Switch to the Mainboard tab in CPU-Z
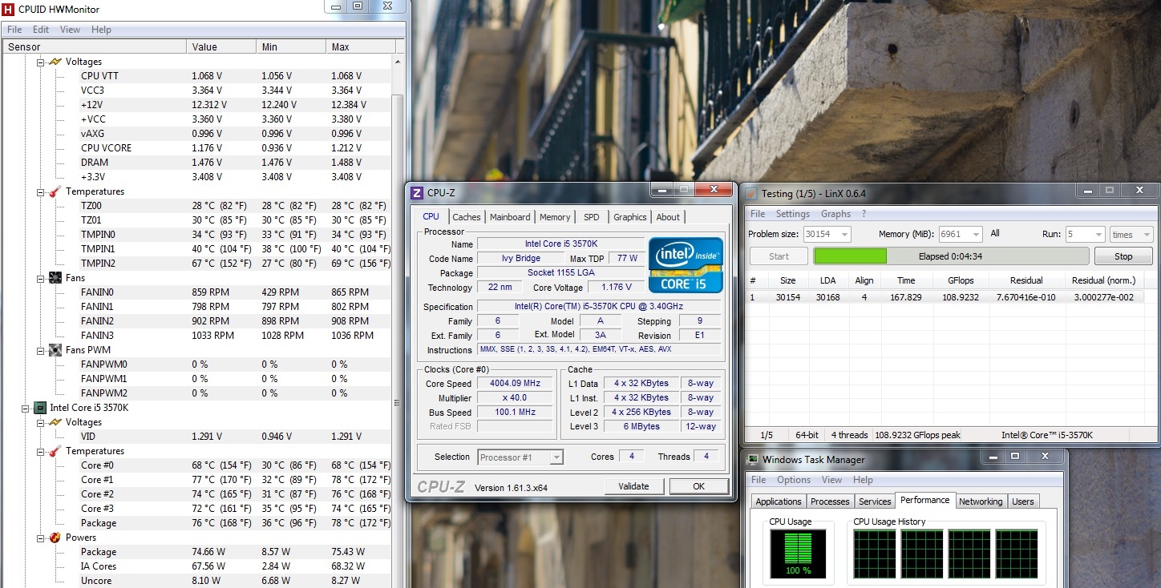 [x=510, y=217]
